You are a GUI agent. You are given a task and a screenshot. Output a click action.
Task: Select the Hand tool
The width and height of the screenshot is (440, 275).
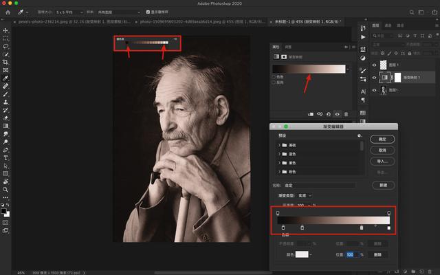[5, 181]
